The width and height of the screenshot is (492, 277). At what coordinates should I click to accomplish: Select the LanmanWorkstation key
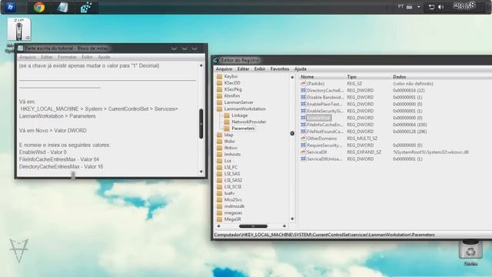[x=244, y=109]
